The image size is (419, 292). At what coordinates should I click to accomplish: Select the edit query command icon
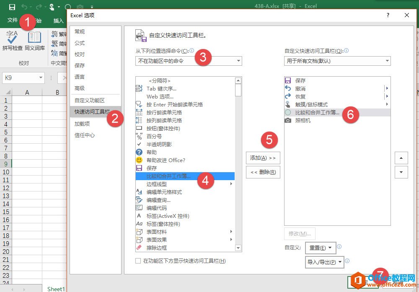click(139, 200)
